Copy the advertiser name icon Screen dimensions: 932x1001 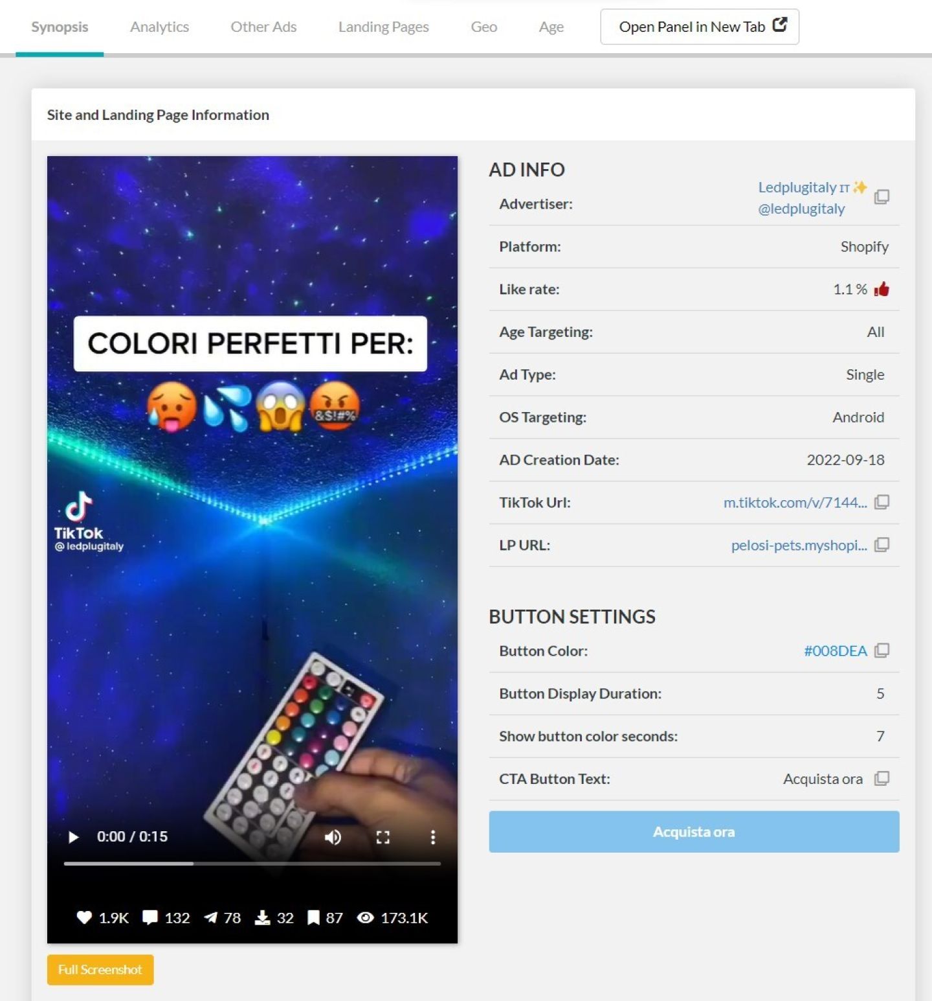[x=882, y=196]
